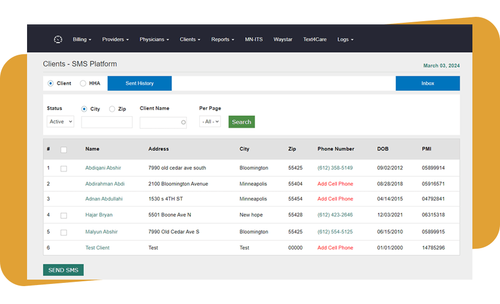Open the Per Page dropdown
Viewport: 500px width, 304px height.
coord(209,122)
